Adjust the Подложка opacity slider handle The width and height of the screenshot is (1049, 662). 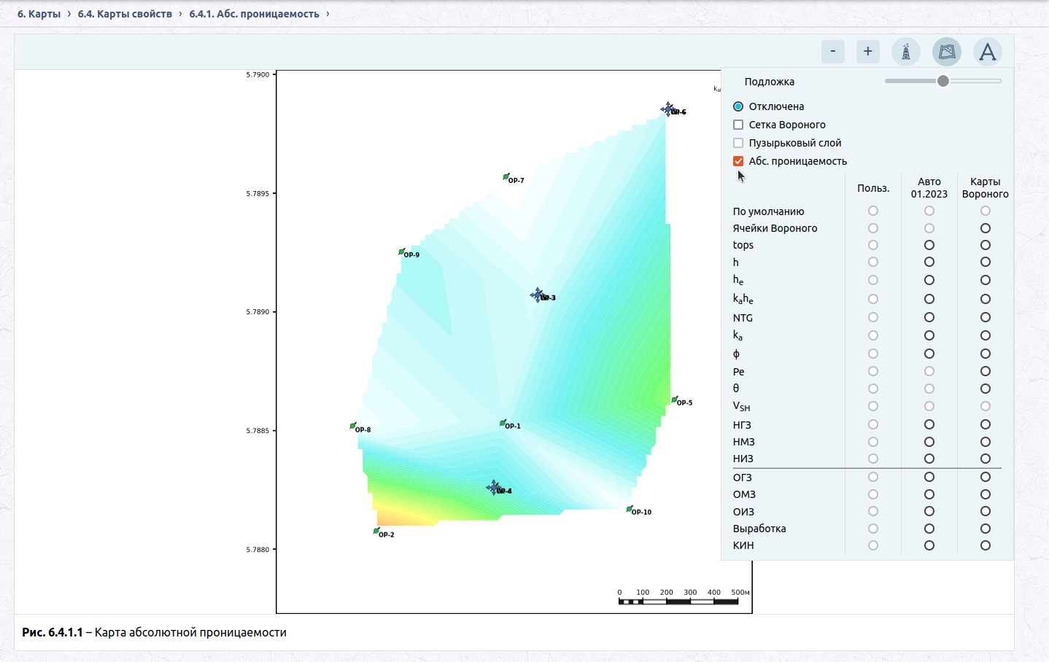point(943,81)
